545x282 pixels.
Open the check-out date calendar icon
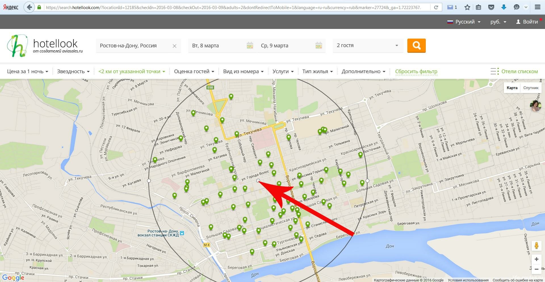319,46
